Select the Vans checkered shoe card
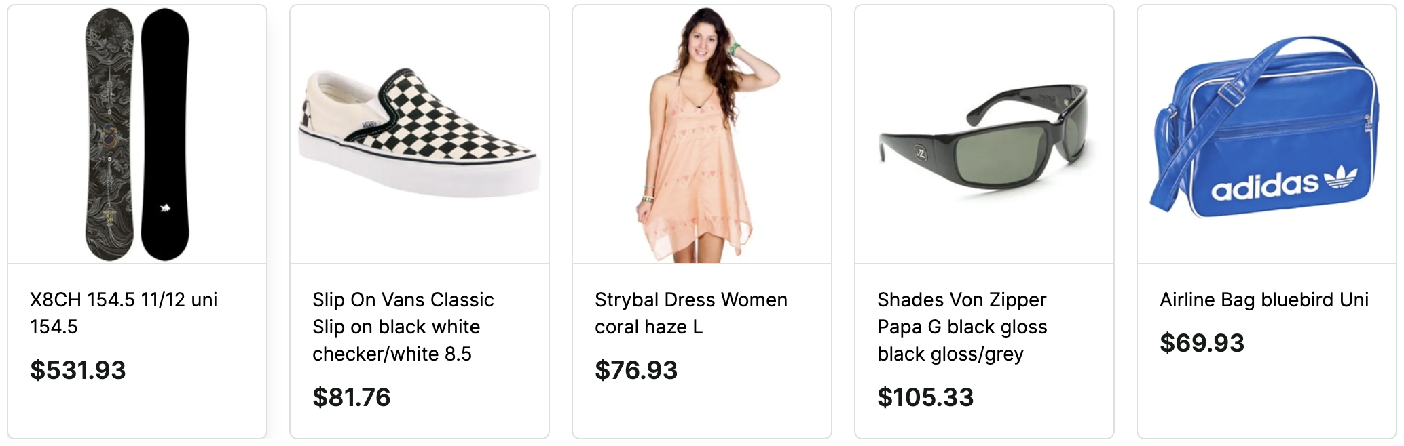Image resolution: width=1404 pixels, height=446 pixels. tap(419, 224)
